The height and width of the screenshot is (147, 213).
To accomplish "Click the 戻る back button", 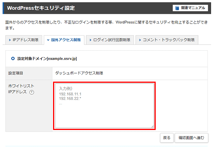I will 167,138.
